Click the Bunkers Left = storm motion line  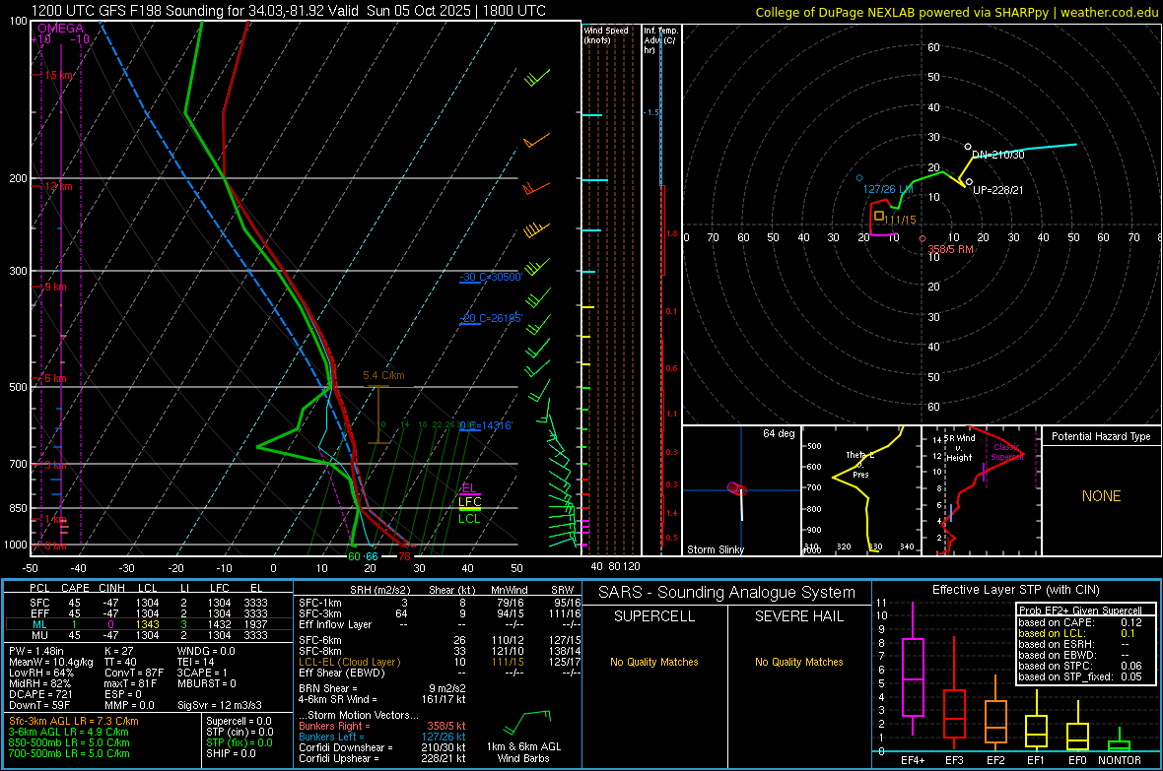[x=382, y=737]
